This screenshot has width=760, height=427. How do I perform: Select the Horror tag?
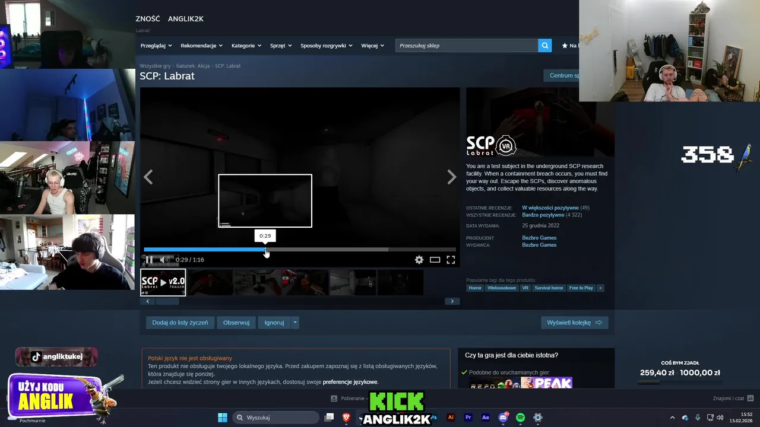click(475, 288)
